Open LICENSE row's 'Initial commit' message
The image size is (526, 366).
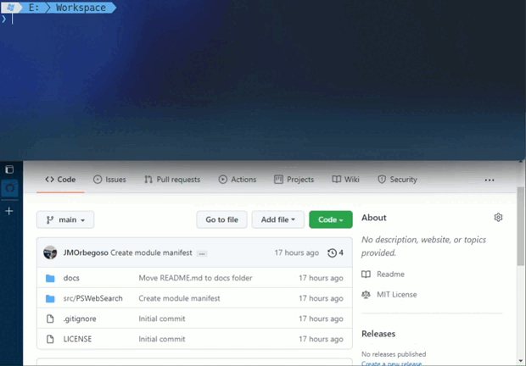pos(162,339)
